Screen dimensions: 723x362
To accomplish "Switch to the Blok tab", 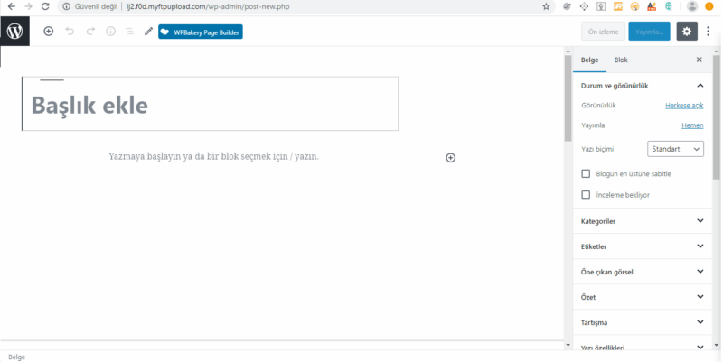I will [621, 60].
